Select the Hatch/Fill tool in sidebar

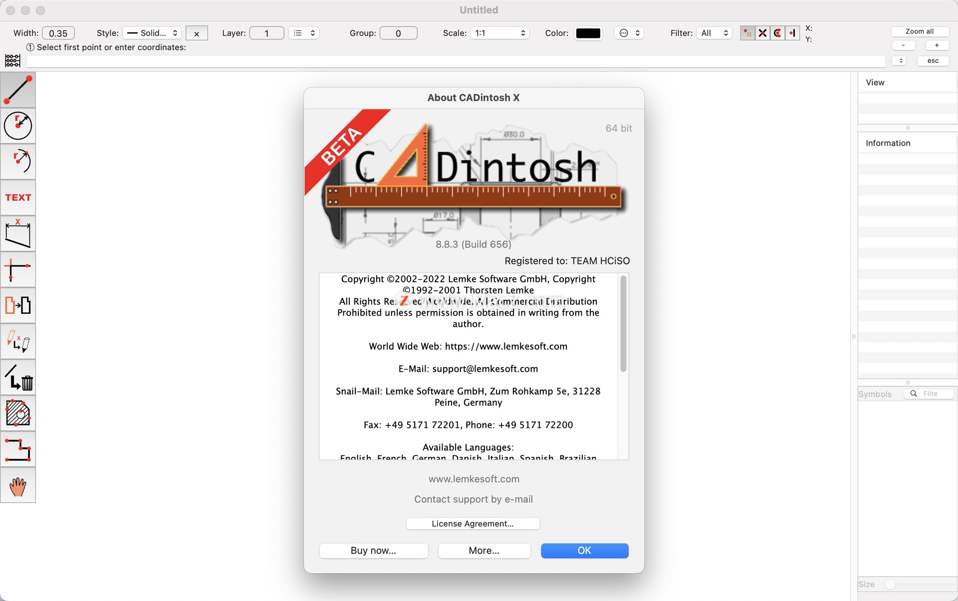[18, 413]
